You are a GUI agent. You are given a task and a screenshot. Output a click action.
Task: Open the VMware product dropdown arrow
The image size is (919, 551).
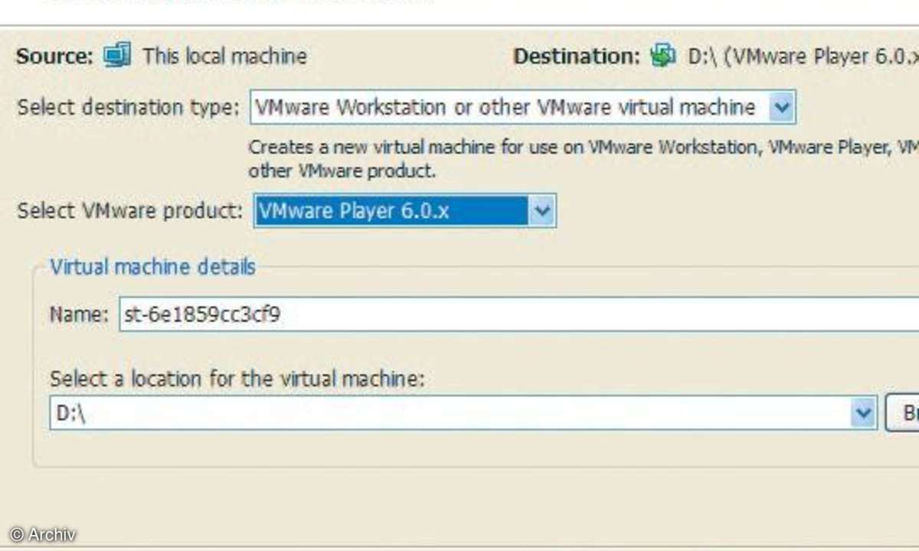click(x=541, y=211)
